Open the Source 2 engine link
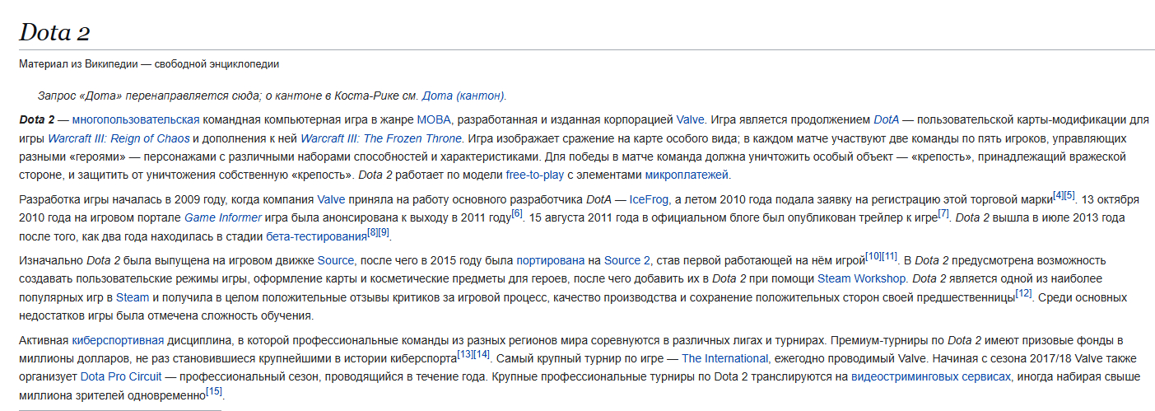 (x=627, y=260)
